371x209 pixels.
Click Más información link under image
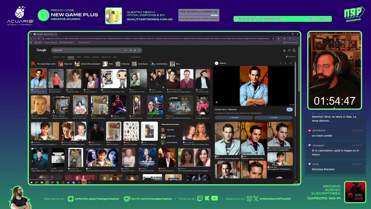pyautogui.click(x=256, y=113)
